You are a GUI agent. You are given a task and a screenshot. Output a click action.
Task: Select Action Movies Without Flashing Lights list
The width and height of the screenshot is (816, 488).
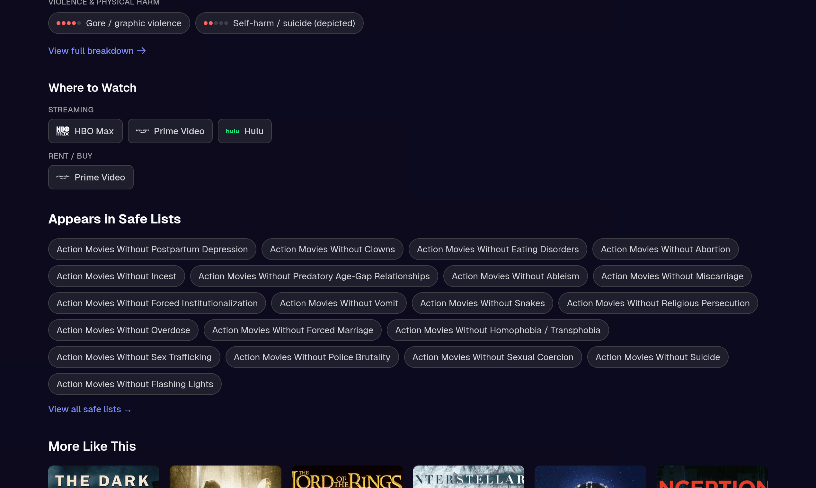pyautogui.click(x=135, y=384)
